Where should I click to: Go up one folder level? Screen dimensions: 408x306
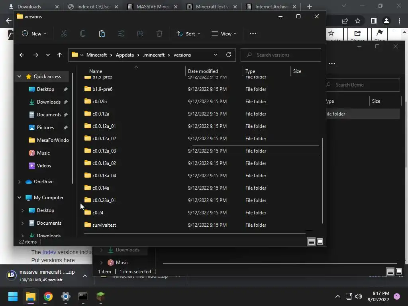point(60,55)
